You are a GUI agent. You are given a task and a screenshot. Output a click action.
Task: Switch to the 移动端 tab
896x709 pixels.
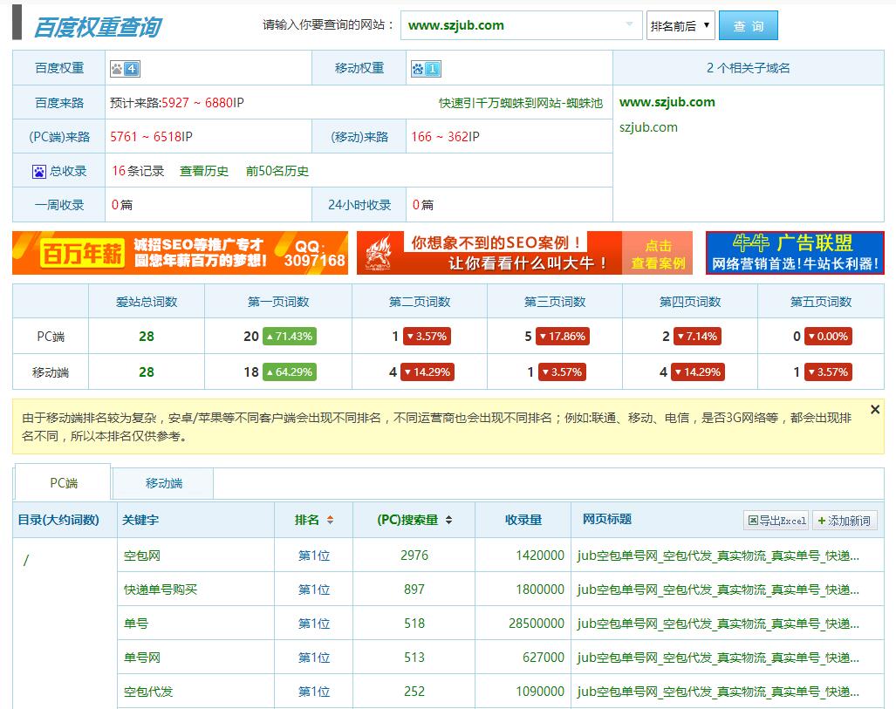tap(163, 483)
